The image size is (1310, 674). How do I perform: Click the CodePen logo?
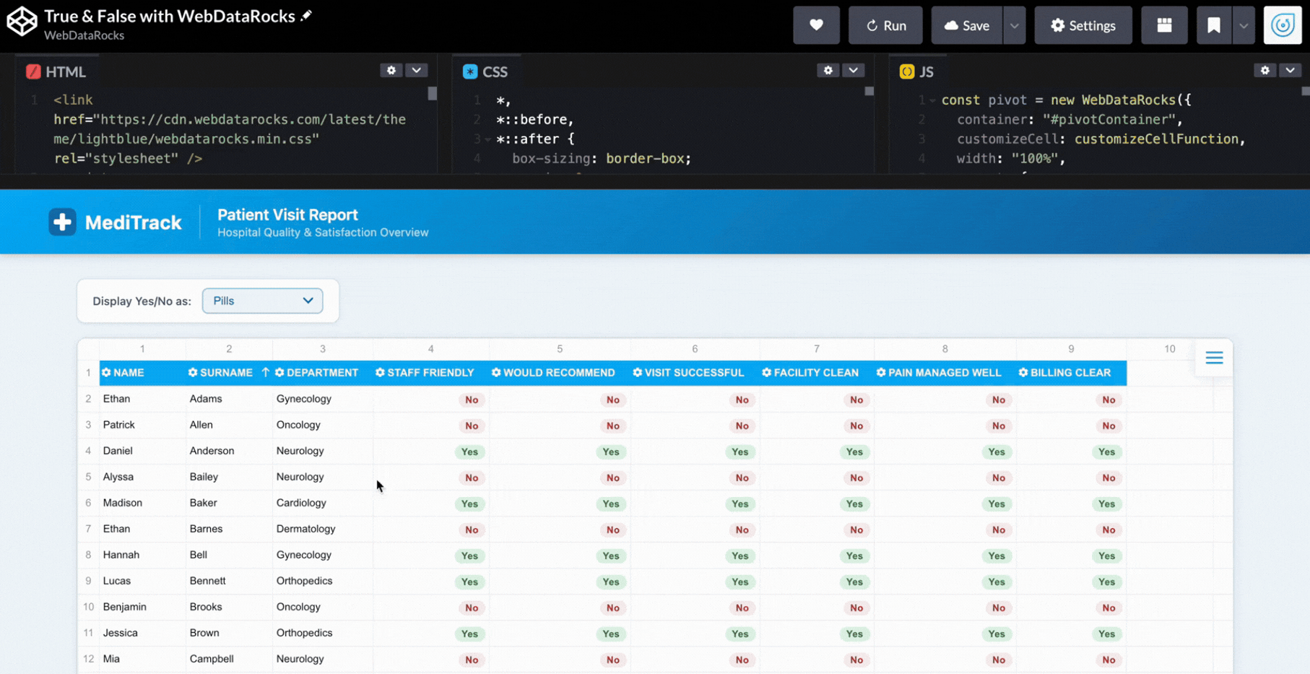(22, 22)
